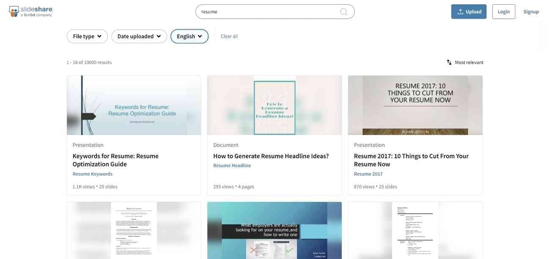Click the magnifier search icon

(344, 12)
